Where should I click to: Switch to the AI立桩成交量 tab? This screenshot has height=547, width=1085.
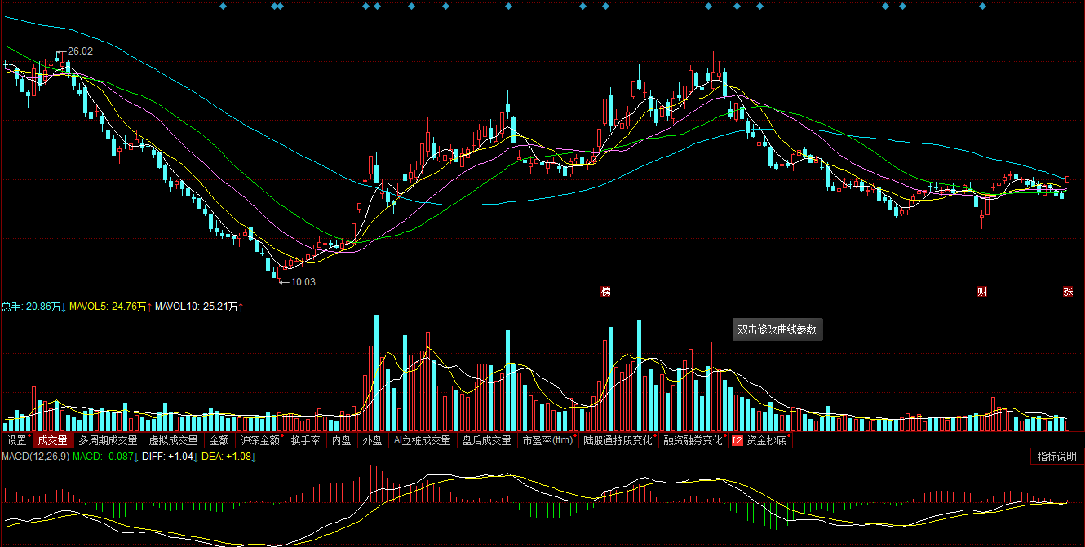[422, 440]
